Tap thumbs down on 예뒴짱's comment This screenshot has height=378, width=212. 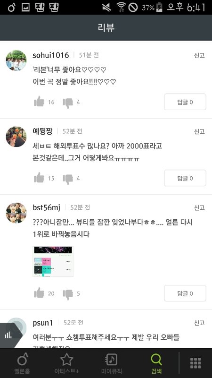point(68,179)
